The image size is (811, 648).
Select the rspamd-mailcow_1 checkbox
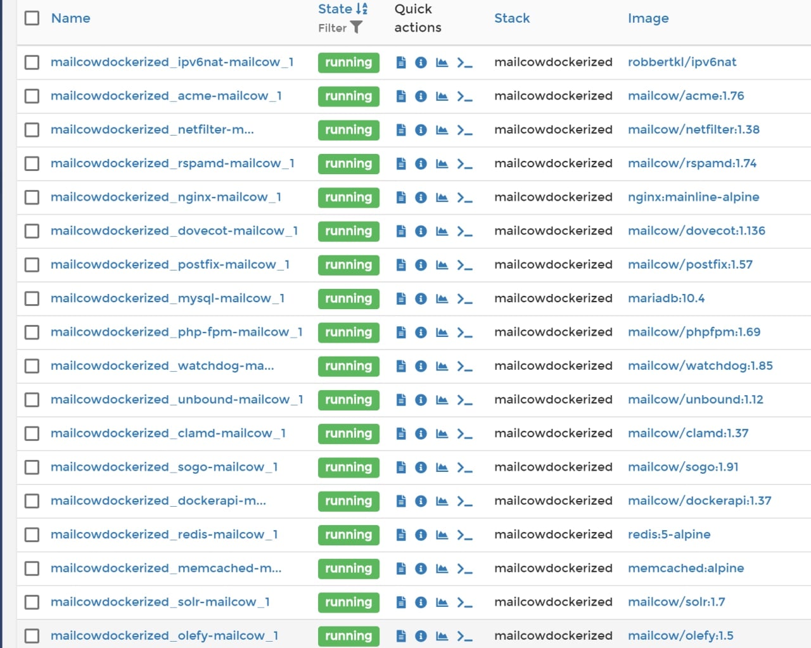(x=32, y=163)
